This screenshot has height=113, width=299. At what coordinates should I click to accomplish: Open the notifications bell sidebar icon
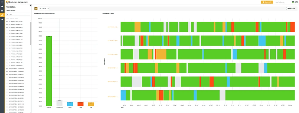point(2,19)
